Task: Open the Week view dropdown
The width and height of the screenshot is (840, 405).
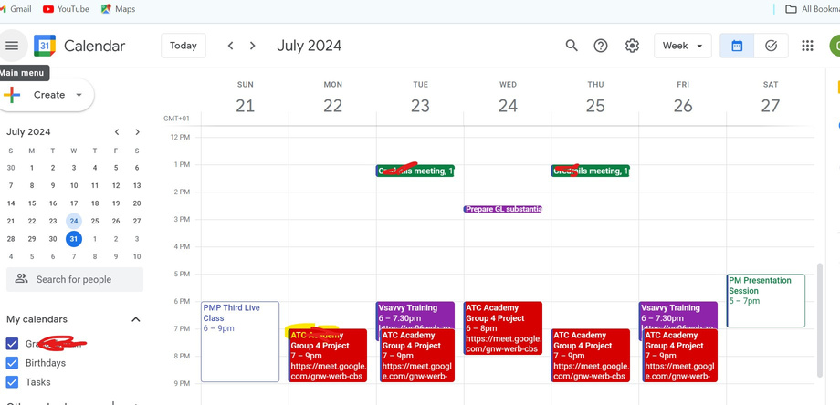Action: pos(683,46)
